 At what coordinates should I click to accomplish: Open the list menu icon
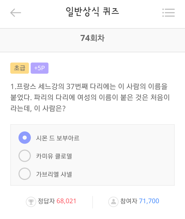pyautogui.click(x=169, y=13)
